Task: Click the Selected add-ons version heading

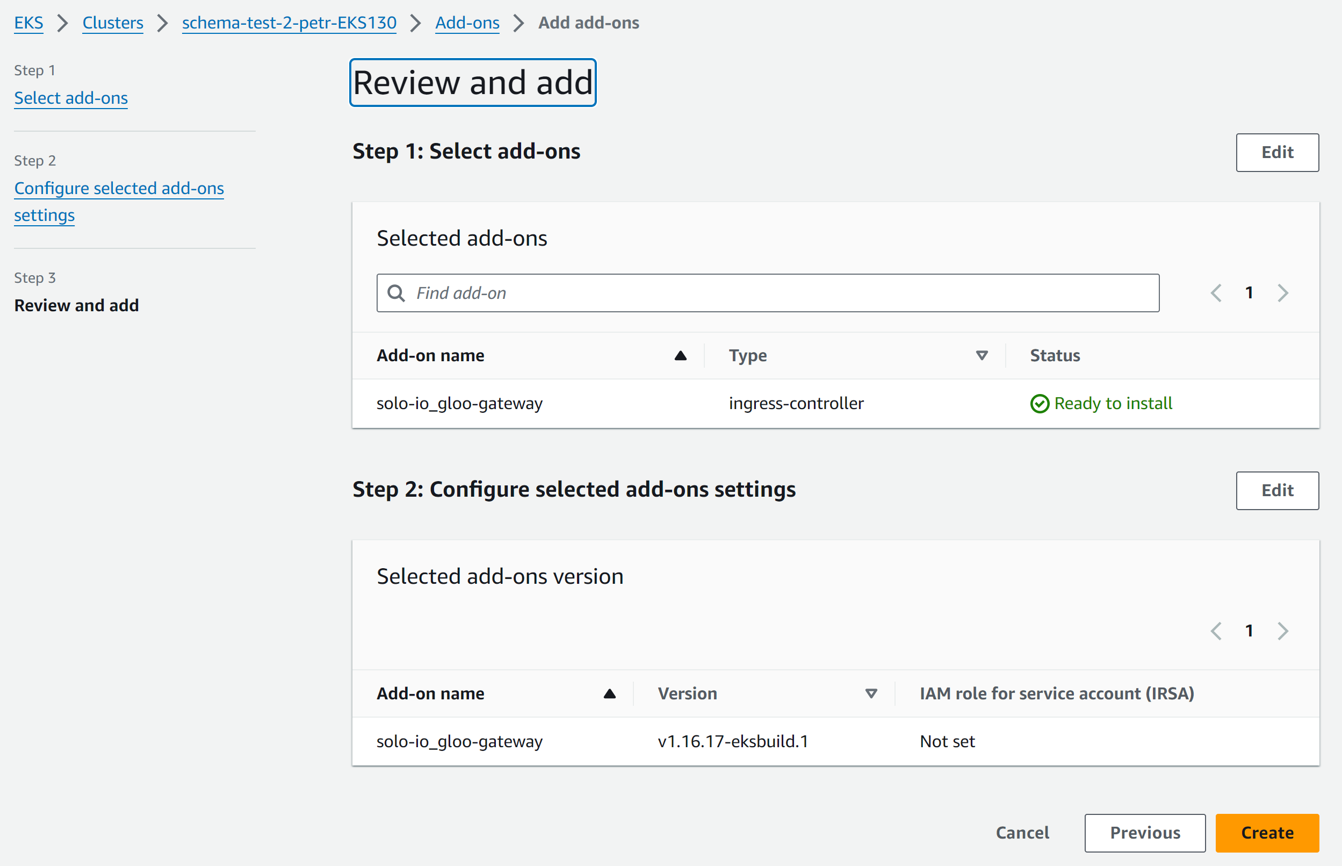Action: click(500, 576)
